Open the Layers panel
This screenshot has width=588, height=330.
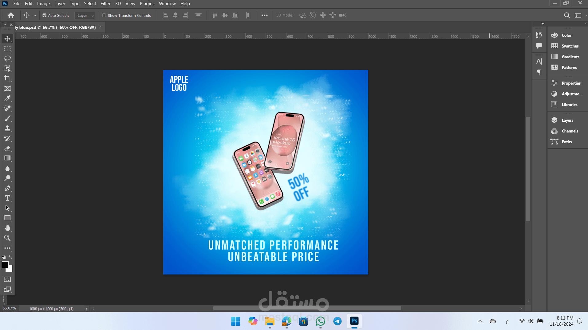(x=567, y=120)
